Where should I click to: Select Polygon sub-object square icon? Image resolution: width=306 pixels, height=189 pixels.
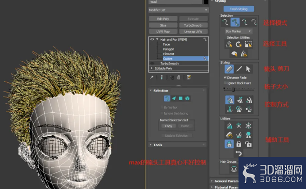(181, 98)
